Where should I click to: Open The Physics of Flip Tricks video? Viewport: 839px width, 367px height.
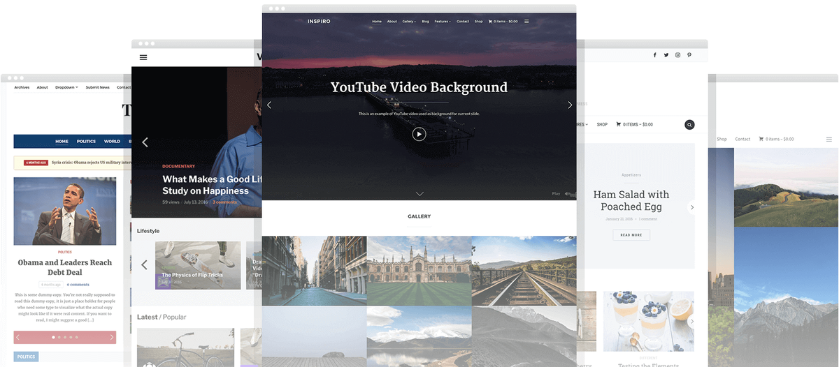tap(198, 265)
